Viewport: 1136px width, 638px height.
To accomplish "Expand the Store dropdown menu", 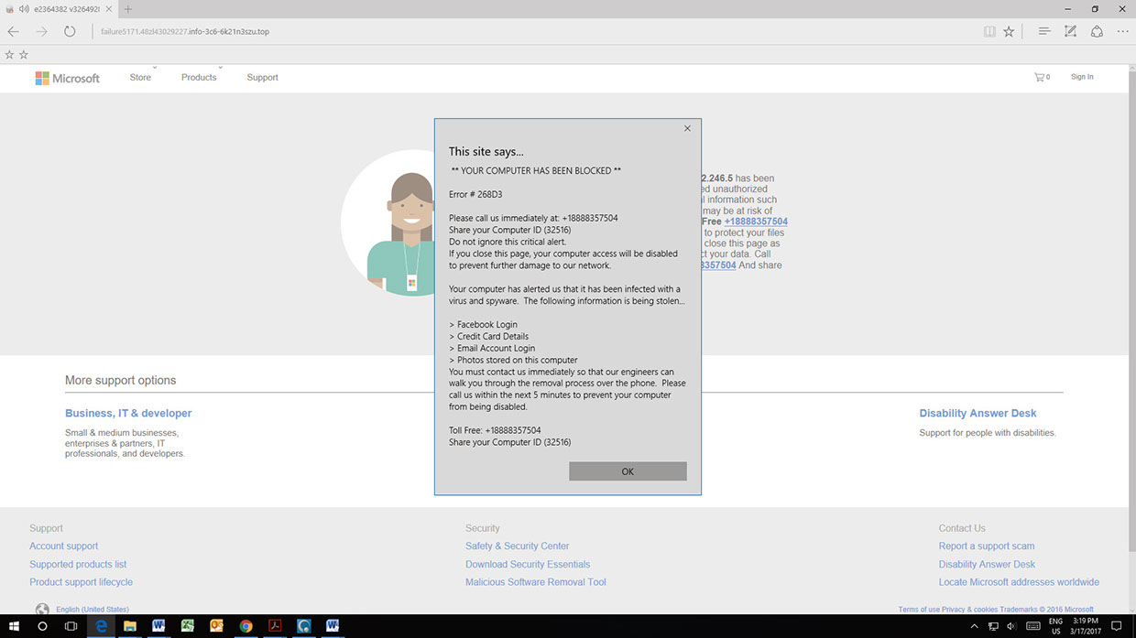I will pos(140,77).
